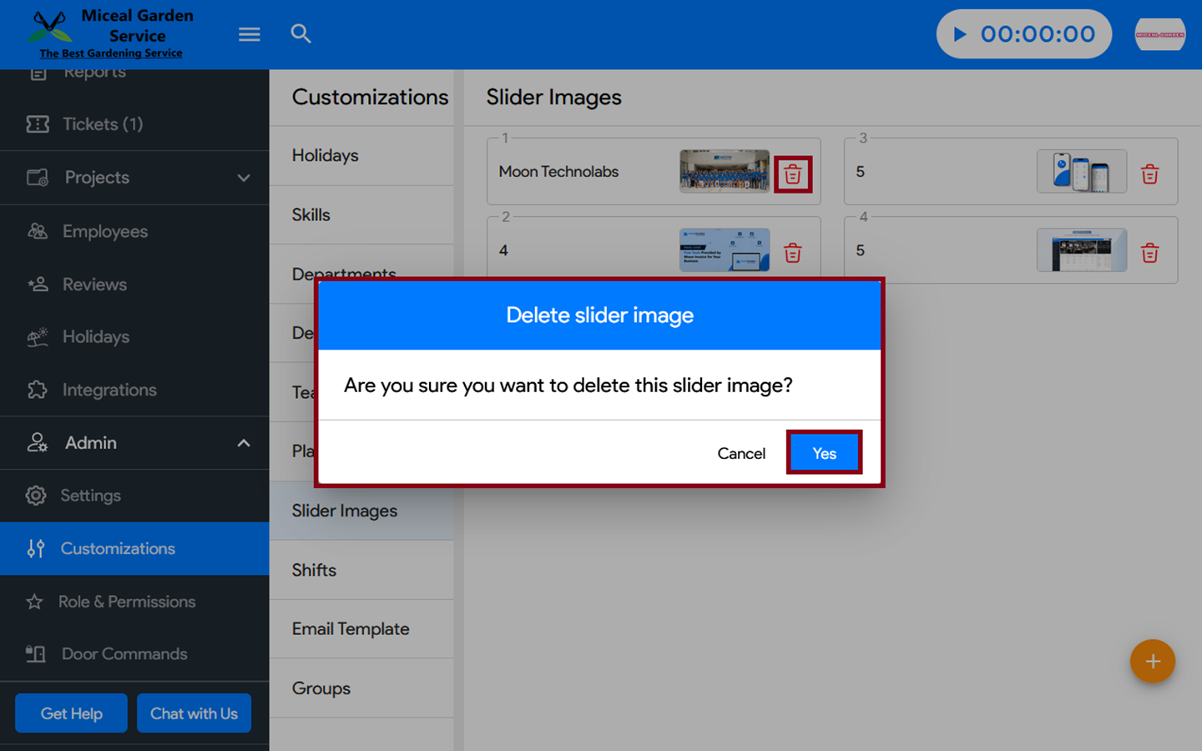Select Email Template customization
This screenshot has width=1202, height=751.
click(x=351, y=629)
